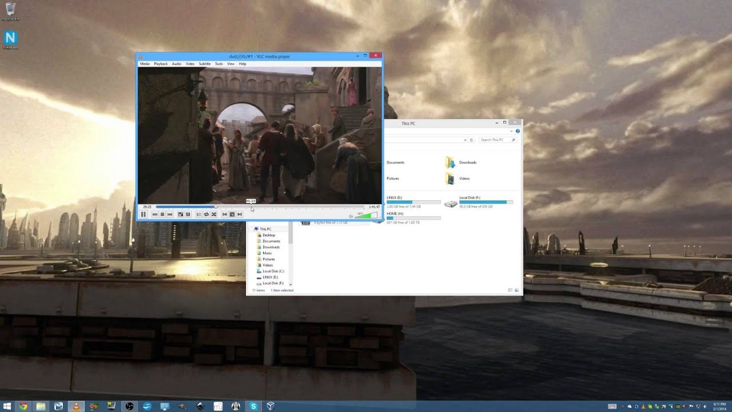Image resolution: width=732 pixels, height=412 pixels.
Task: Open the DVD menu button in VLC
Action: coord(232,214)
